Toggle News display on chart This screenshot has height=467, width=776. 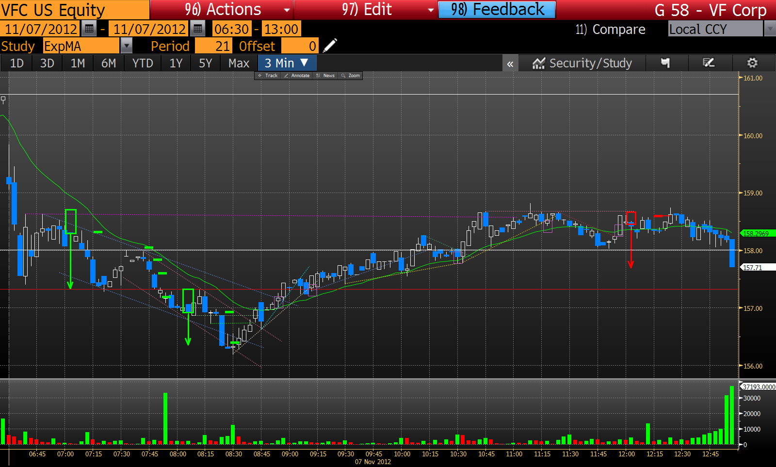point(325,76)
